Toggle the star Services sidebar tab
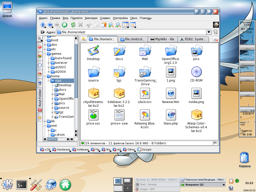This screenshot has width=256, height=192. (40, 117)
